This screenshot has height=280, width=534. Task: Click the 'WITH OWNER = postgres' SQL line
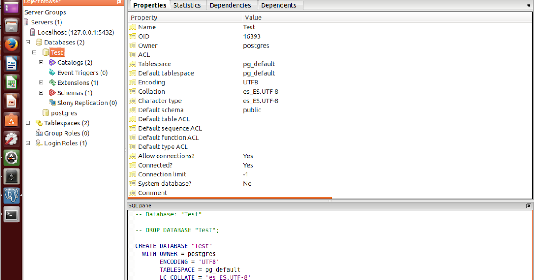[x=179, y=254]
